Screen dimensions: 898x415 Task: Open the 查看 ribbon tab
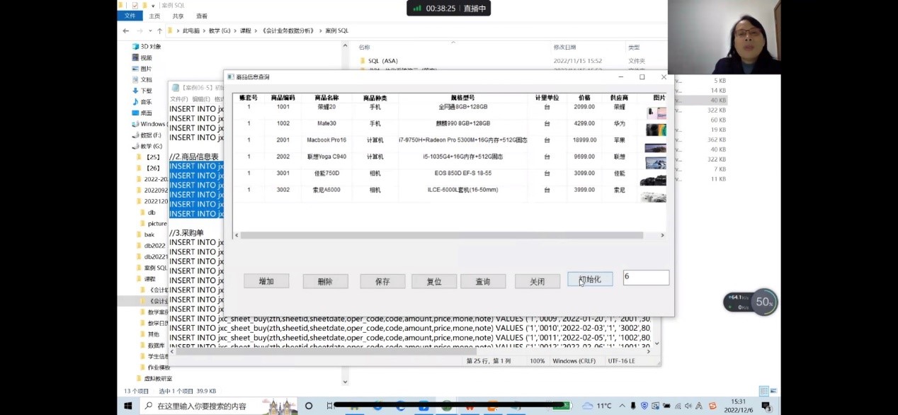click(x=202, y=16)
